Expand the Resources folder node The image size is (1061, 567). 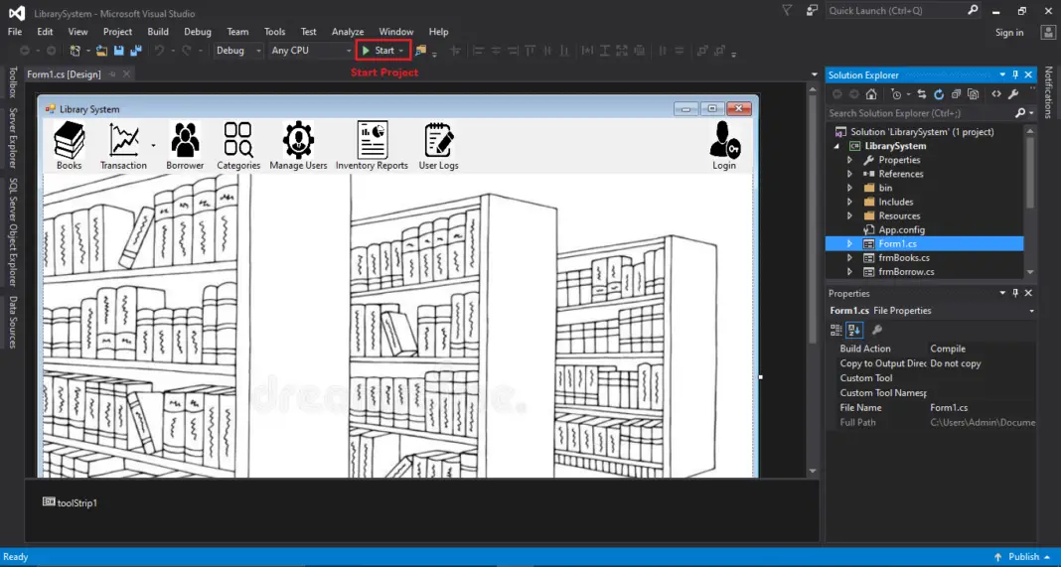[849, 215]
